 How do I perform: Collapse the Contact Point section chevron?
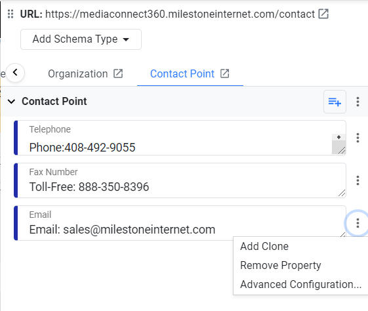11,102
